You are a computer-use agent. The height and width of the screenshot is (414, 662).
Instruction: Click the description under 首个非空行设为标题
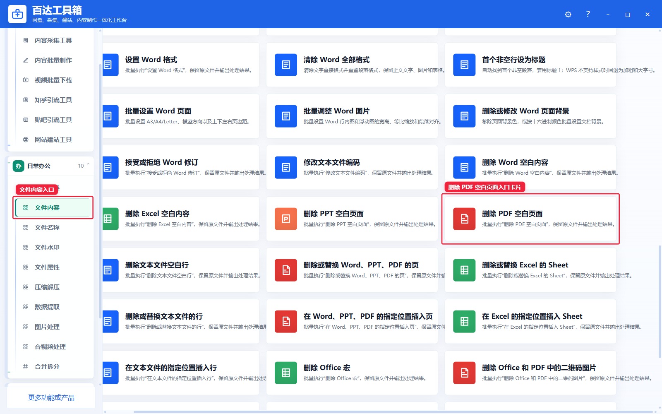tap(569, 70)
